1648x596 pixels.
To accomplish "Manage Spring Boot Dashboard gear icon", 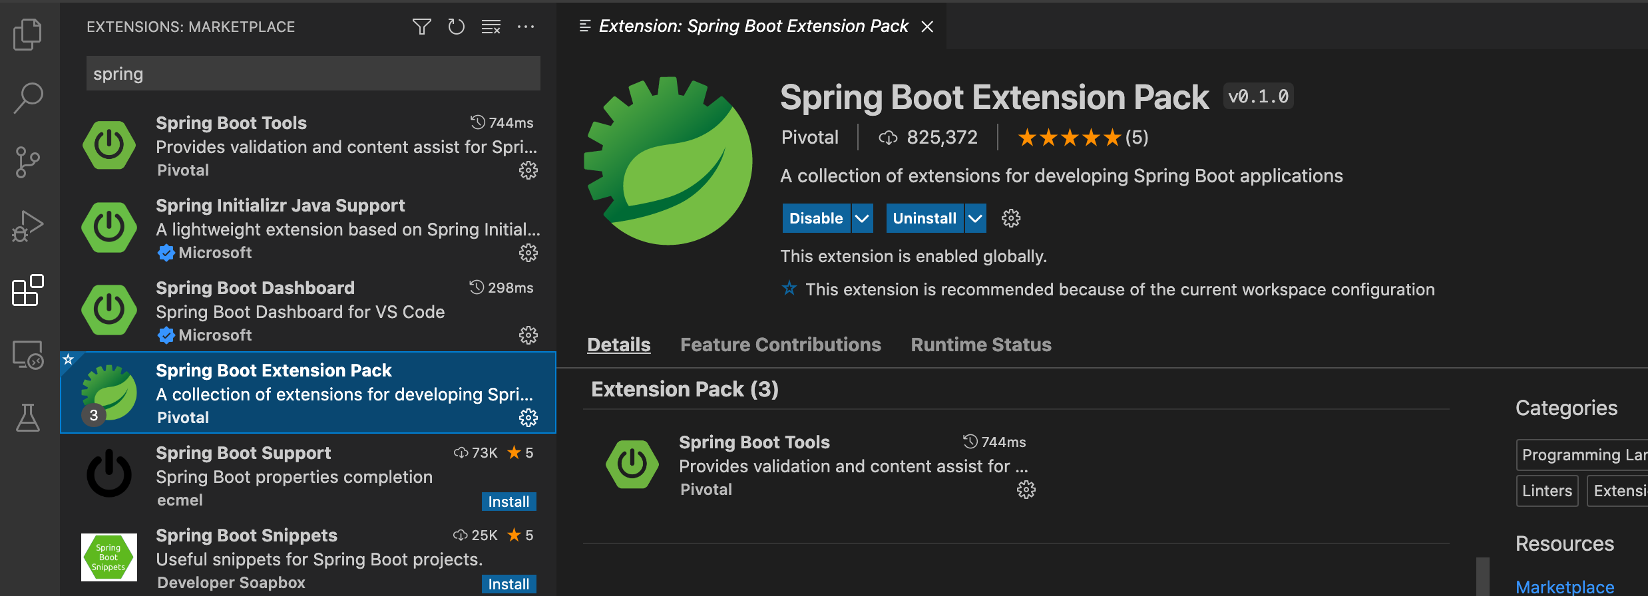I will pyautogui.click(x=528, y=335).
